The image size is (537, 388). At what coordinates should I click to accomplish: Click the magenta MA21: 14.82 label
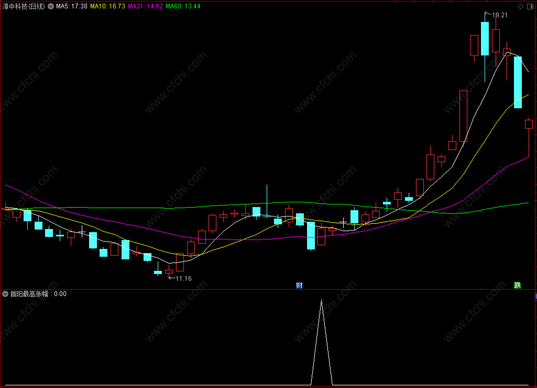click(145, 6)
